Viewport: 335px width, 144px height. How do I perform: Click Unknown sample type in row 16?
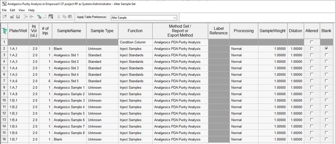click(102, 139)
